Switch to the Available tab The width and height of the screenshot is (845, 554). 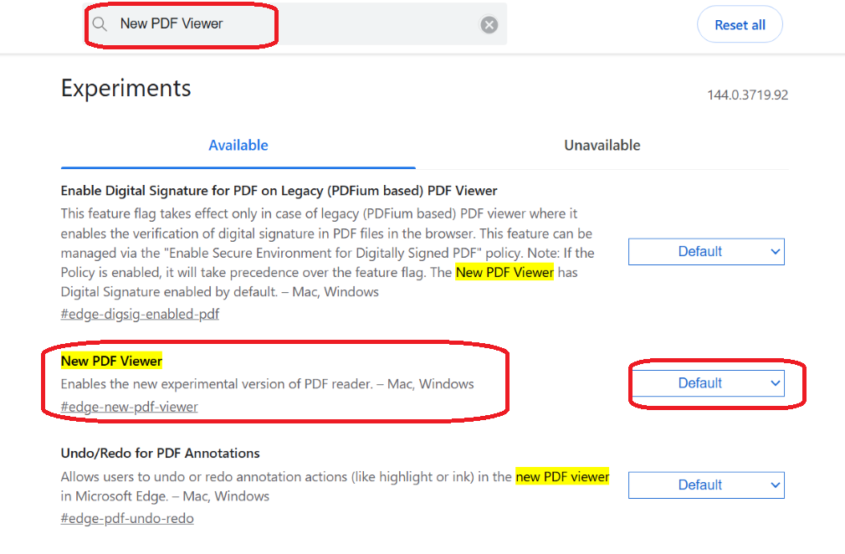[238, 146]
